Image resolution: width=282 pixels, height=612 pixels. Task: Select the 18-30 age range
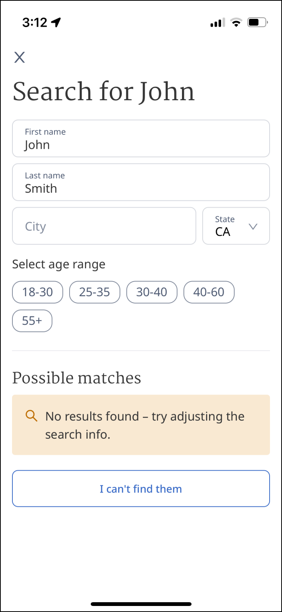[38, 292]
